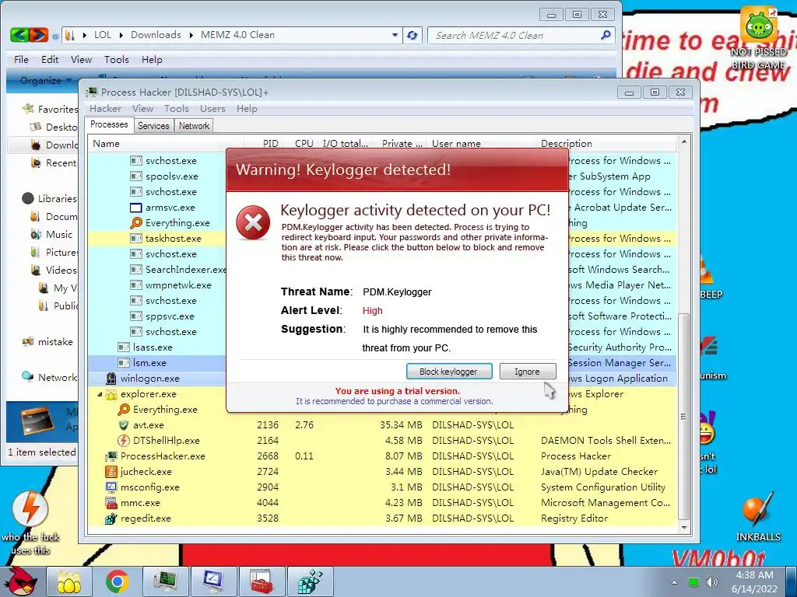Open Chrome from the taskbar
Screen dimensions: 797x597
click(117, 581)
